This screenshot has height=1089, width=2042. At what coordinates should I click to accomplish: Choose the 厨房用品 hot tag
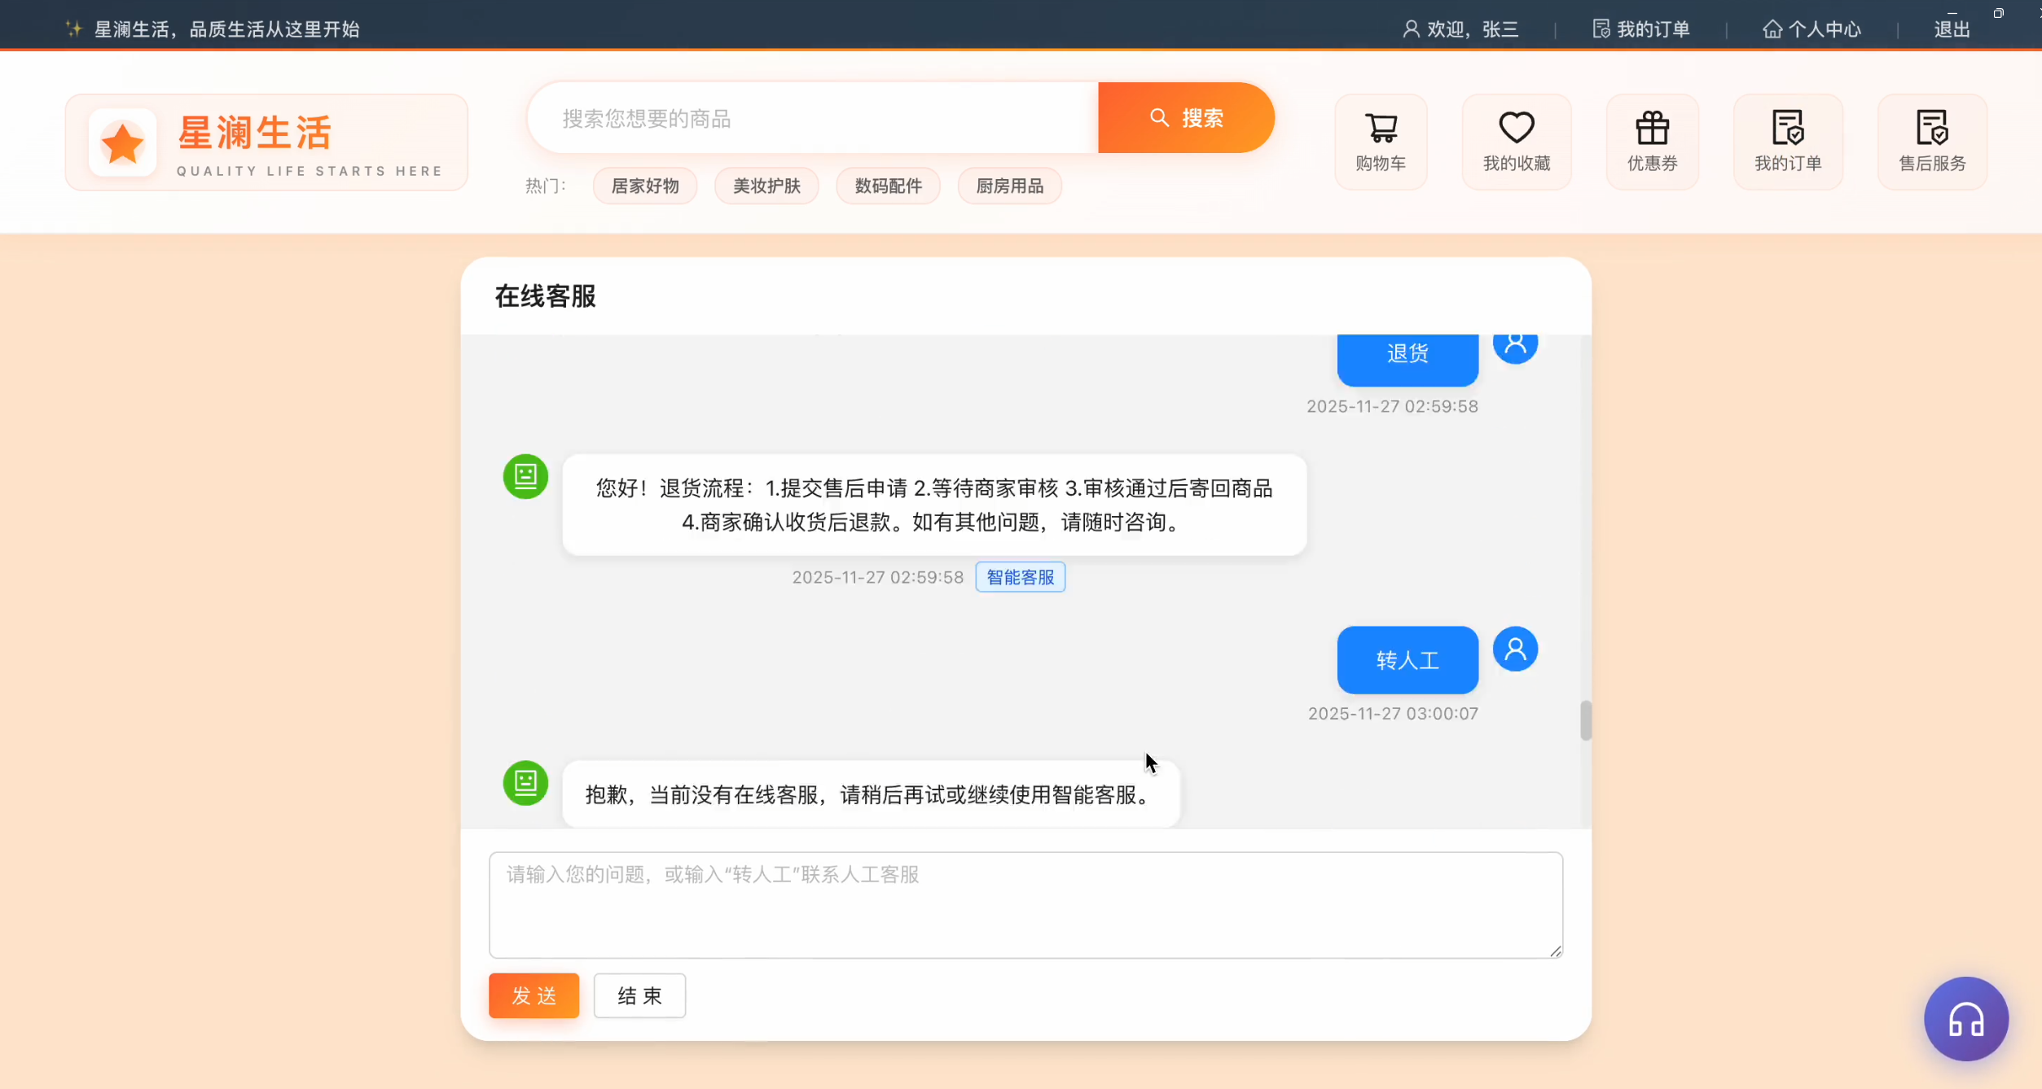(1009, 186)
